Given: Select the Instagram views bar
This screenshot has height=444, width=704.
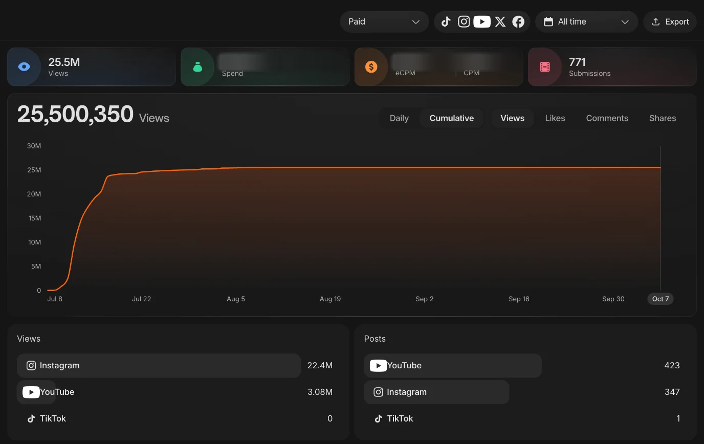Looking at the screenshot, I should pyautogui.click(x=159, y=365).
